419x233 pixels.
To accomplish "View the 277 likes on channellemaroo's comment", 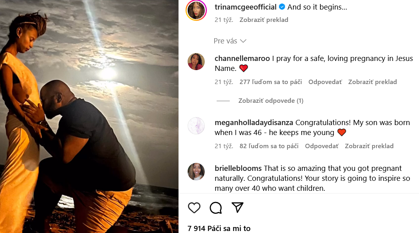I will (270, 82).
